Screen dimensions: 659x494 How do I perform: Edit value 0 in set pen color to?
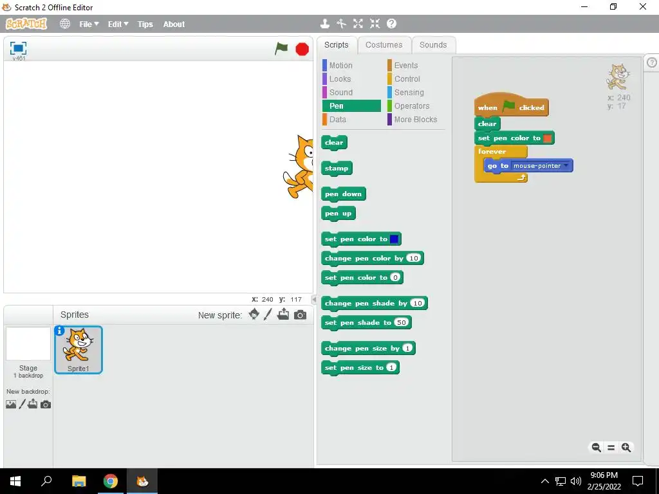(395, 278)
